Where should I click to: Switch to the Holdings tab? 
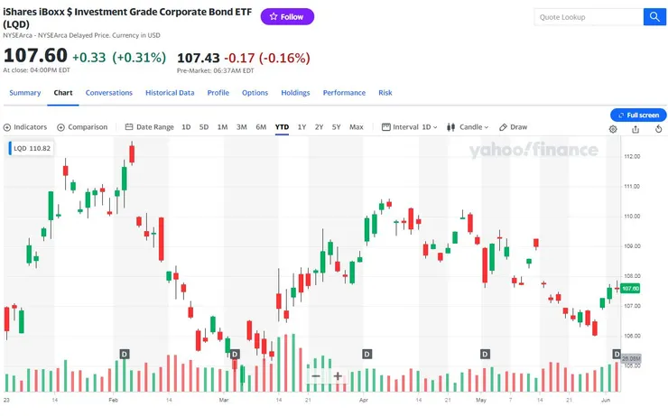tap(295, 92)
